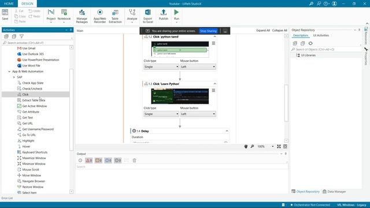370x208 pixels.
Task: Open Click type dropdown in Click 'Learn Python'
Action: point(161,114)
